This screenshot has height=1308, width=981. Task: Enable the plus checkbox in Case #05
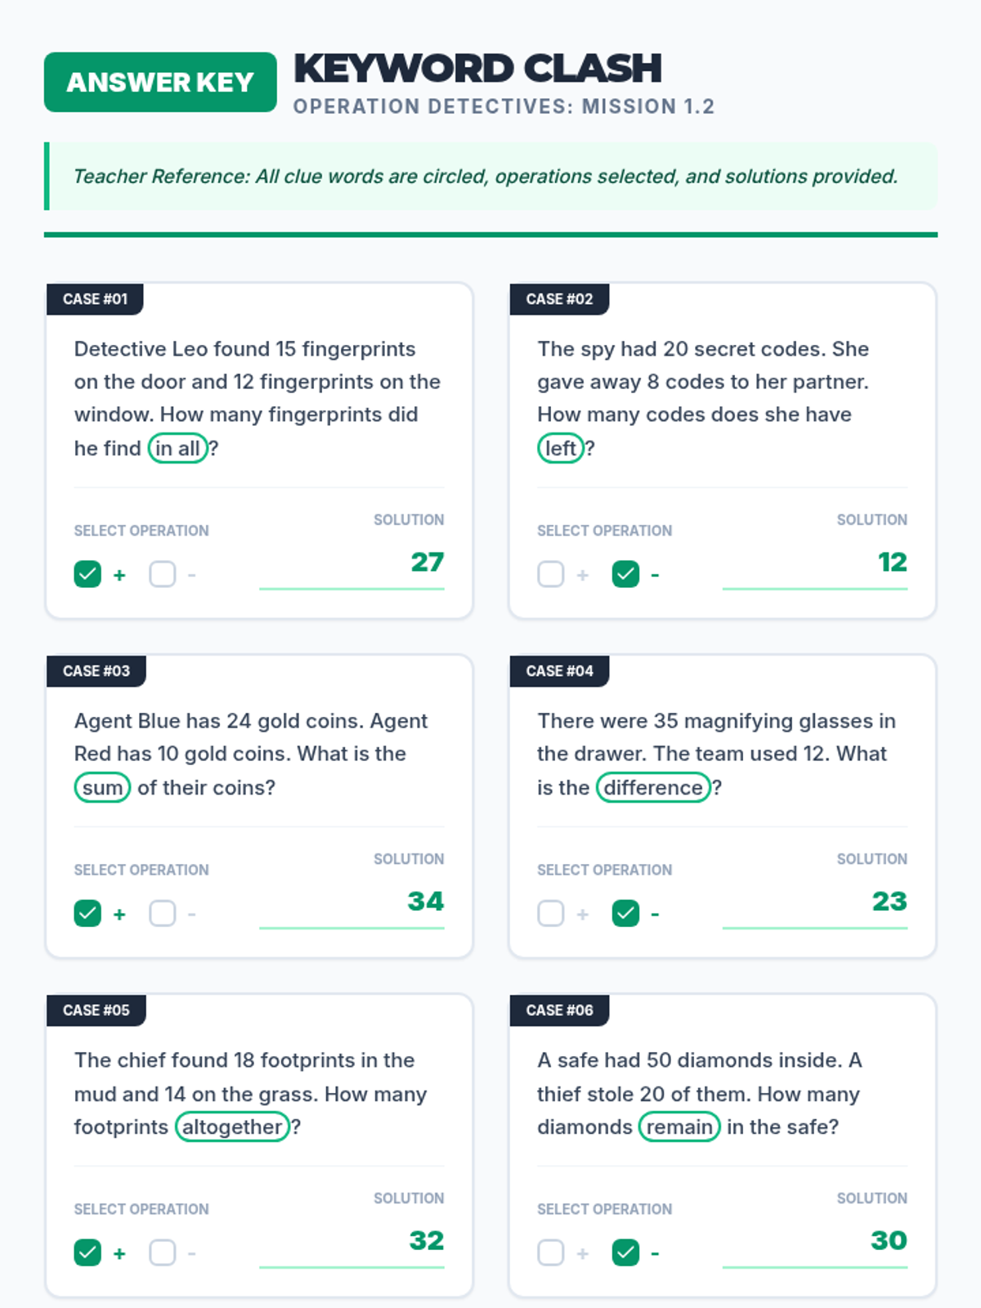click(87, 1252)
